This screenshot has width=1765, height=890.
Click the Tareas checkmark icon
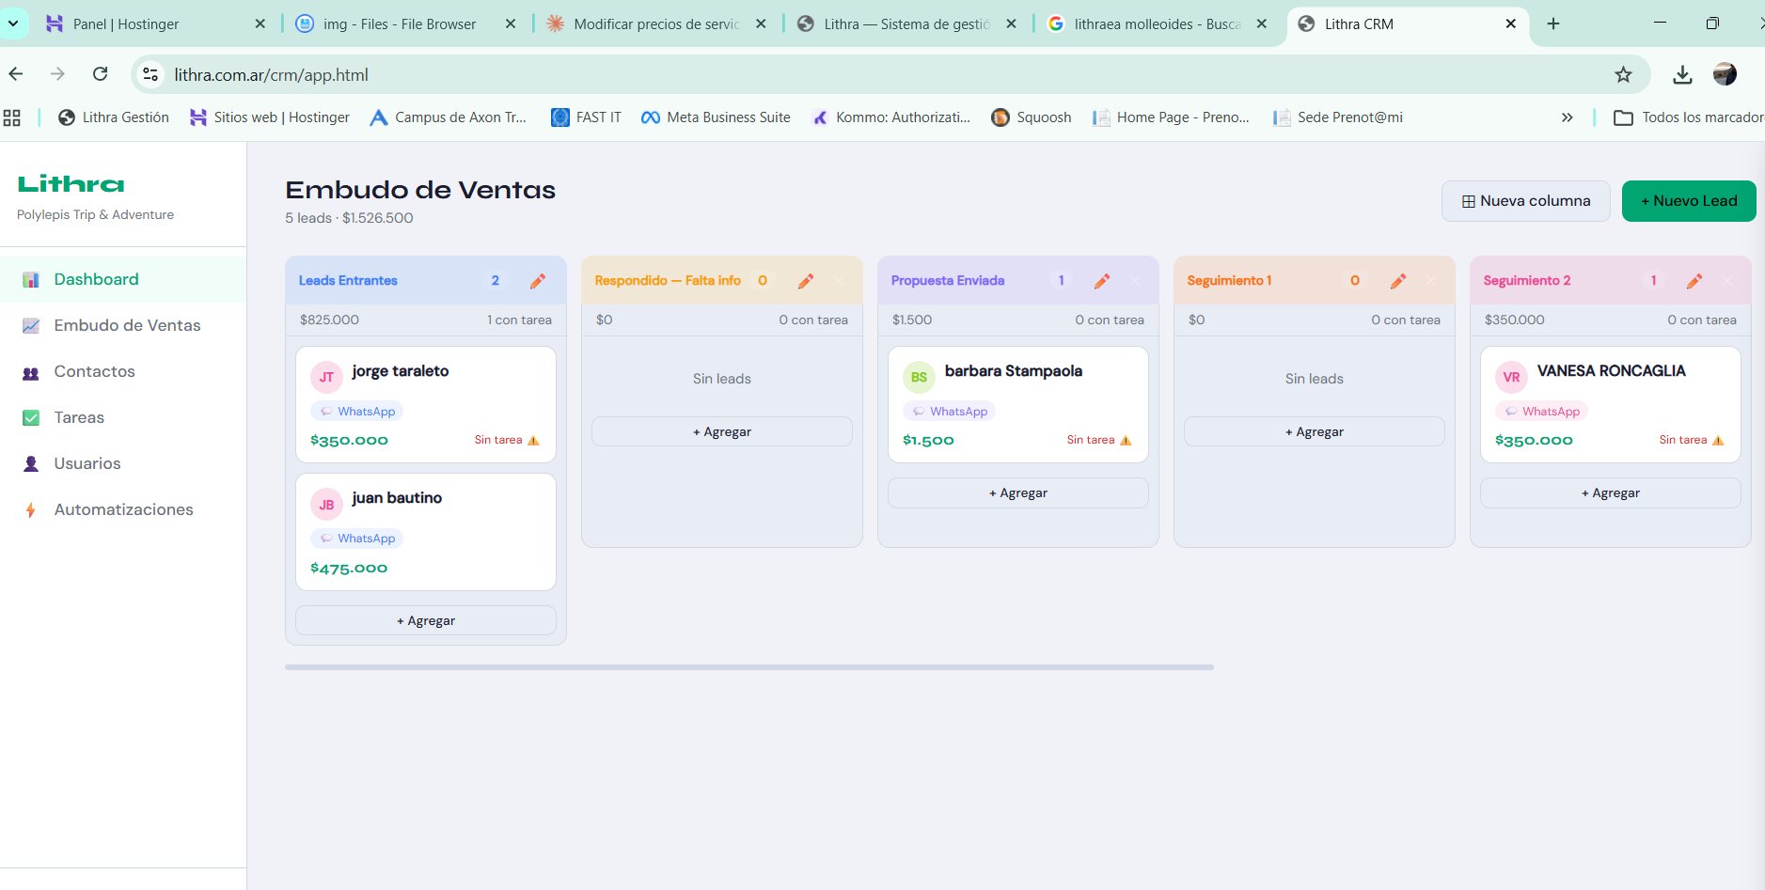coord(31,417)
